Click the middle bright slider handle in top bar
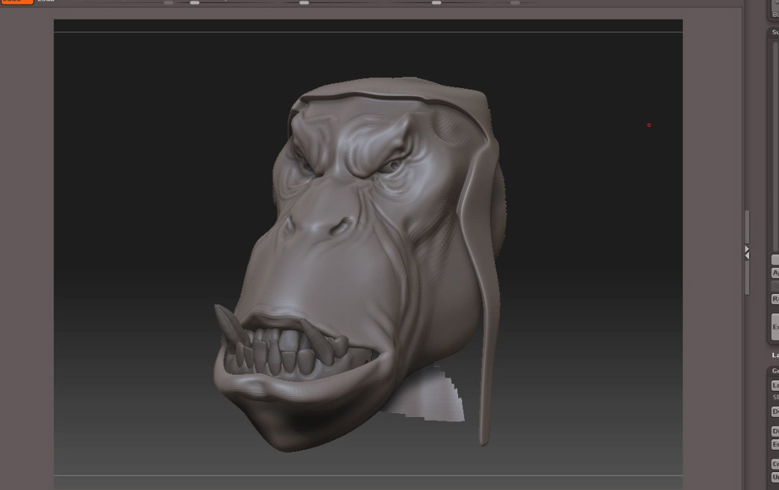The width and height of the screenshot is (779, 490). (304, 3)
